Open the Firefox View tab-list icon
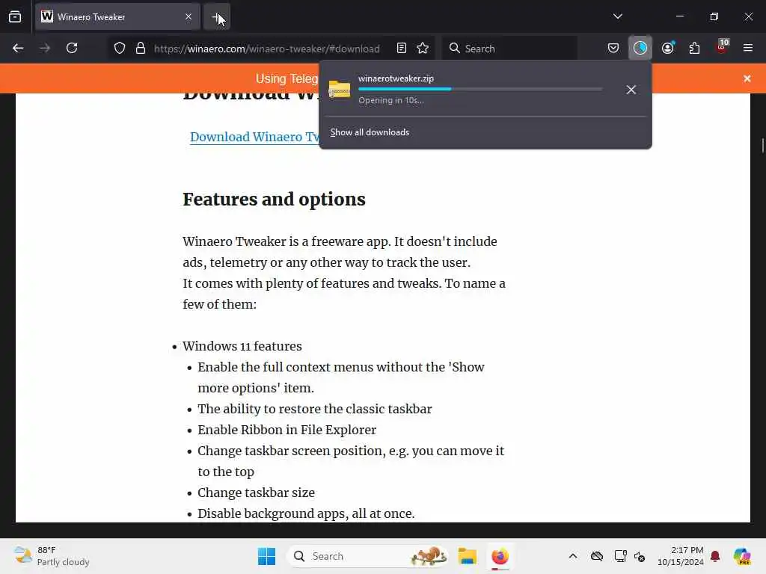 pos(15,16)
